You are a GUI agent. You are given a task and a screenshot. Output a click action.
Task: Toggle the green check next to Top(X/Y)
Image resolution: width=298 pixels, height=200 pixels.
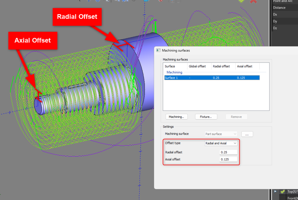pos(283,192)
